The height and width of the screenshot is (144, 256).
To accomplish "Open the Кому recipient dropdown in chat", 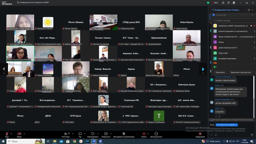I will 226,125.
